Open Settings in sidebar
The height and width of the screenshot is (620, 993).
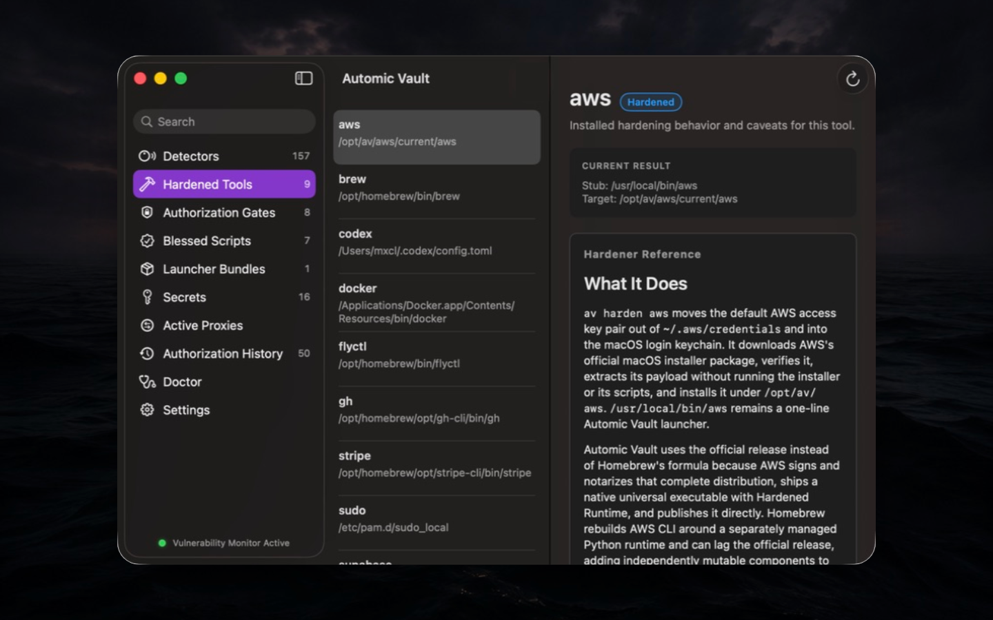point(224,411)
